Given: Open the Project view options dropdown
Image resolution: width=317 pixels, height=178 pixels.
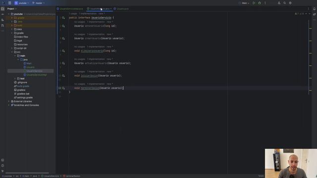Looking at the screenshot, I should (12, 9).
